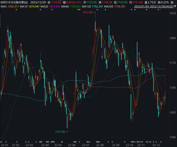Click the red flag next to December star

[x=160, y=10]
